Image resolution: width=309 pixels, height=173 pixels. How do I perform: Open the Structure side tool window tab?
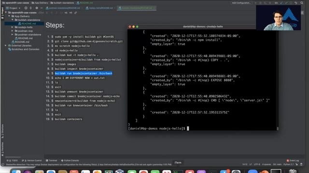[x=2, y=131]
